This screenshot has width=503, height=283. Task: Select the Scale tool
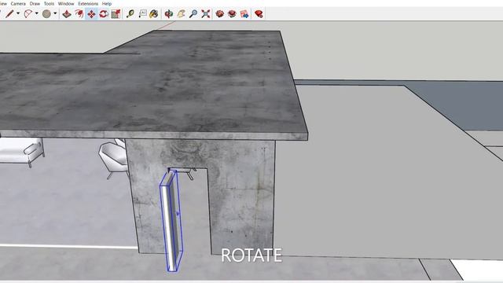coord(116,14)
